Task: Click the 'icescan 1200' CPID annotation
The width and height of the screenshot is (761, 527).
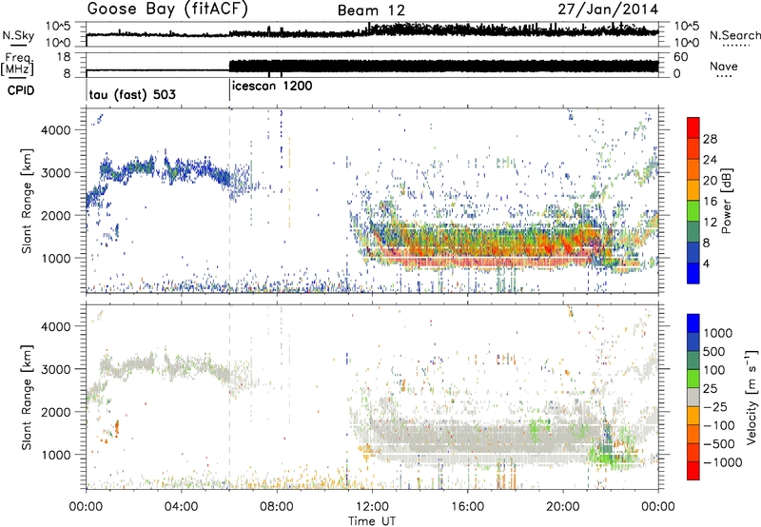Action: click(x=272, y=87)
